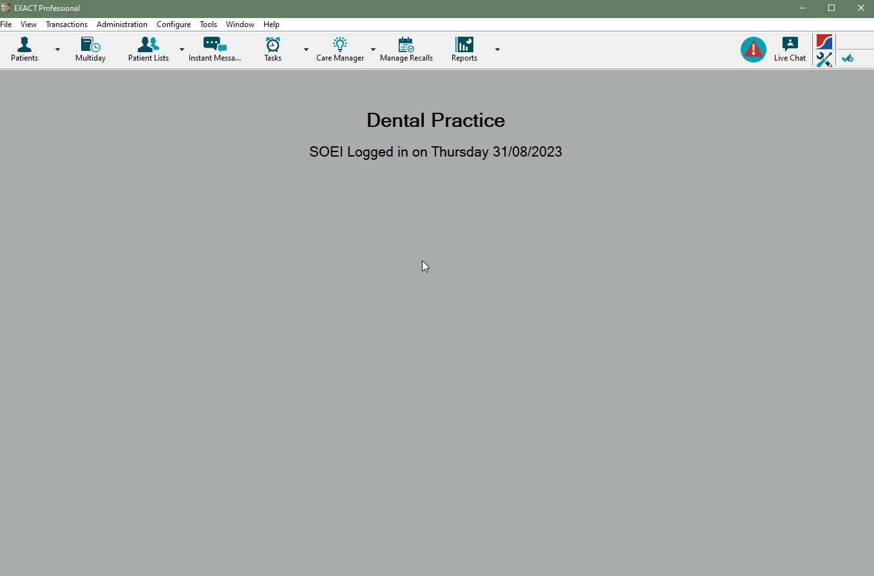This screenshot has height=576, width=874.
Task: Open the wrench and screwdriver tools icon
Action: click(x=824, y=59)
